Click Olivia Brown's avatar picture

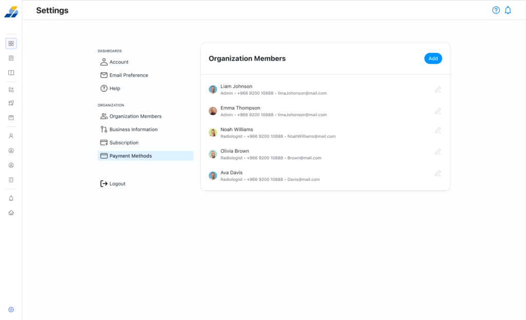[x=213, y=154]
